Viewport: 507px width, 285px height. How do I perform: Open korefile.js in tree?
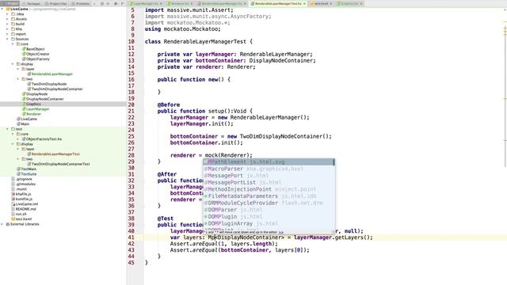click(x=22, y=199)
